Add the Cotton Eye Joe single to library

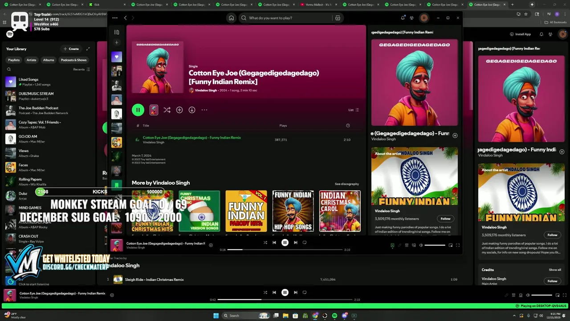pyautogui.click(x=179, y=110)
